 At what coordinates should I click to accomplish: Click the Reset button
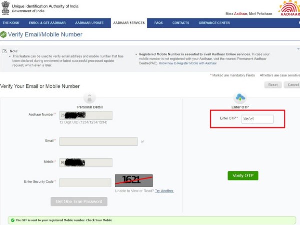pyautogui.click(x=273, y=85)
